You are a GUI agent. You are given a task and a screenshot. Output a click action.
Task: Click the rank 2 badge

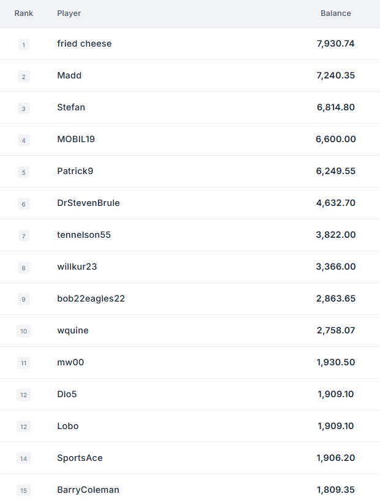pos(24,77)
